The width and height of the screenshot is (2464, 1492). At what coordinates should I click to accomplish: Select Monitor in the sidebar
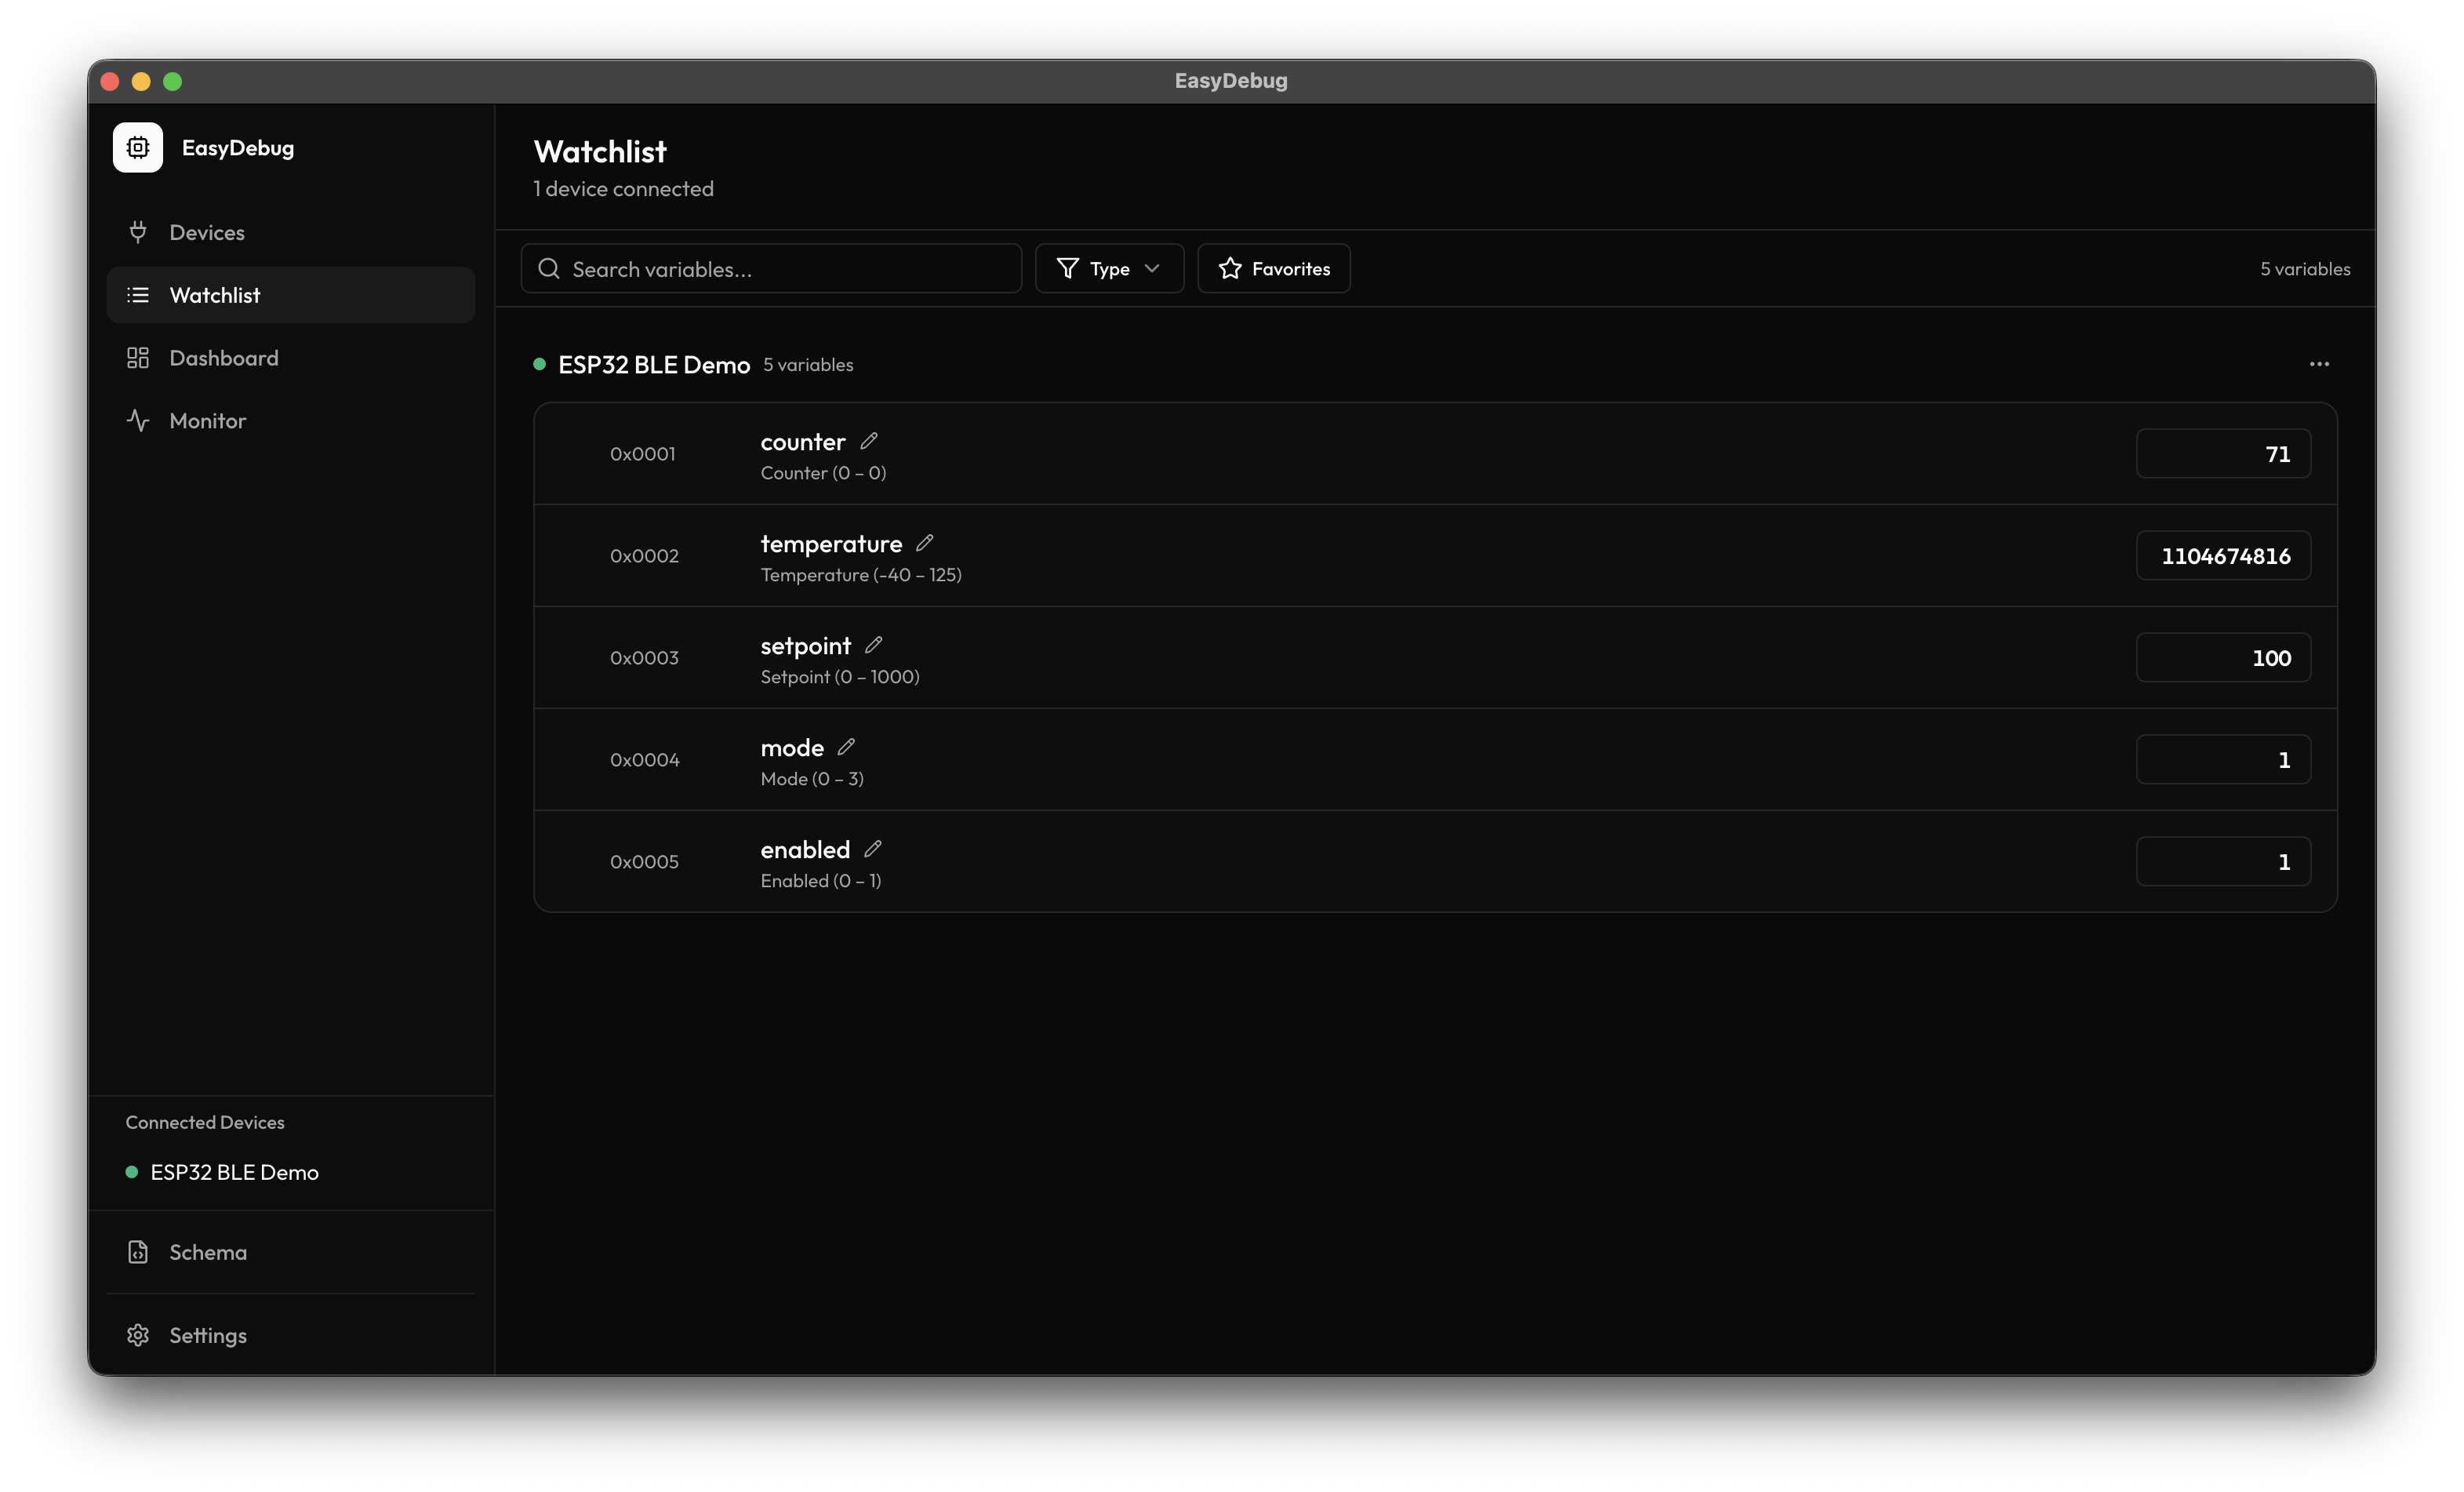coord(207,420)
